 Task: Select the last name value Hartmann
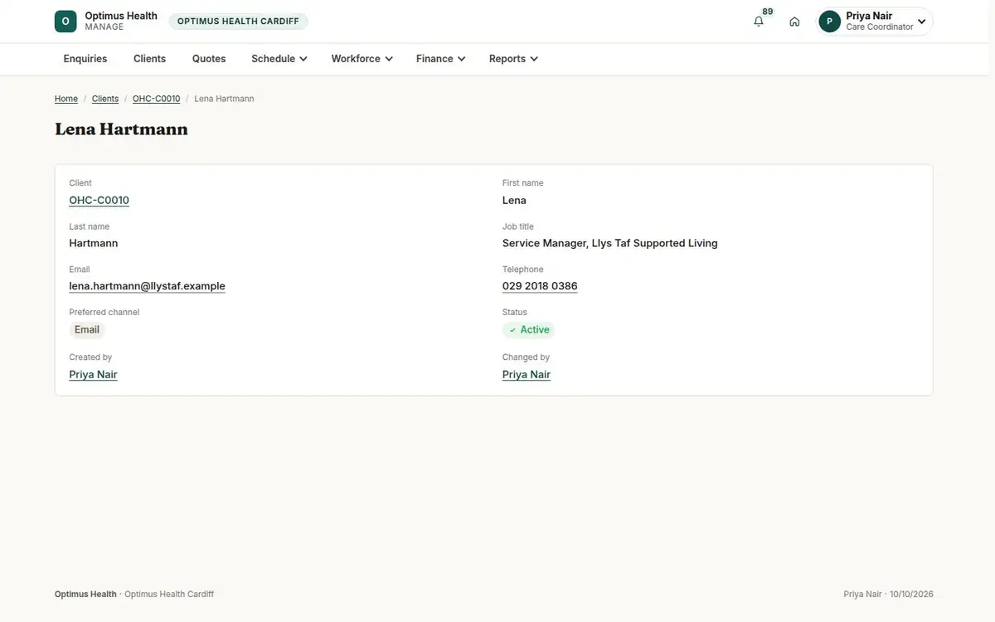94,243
